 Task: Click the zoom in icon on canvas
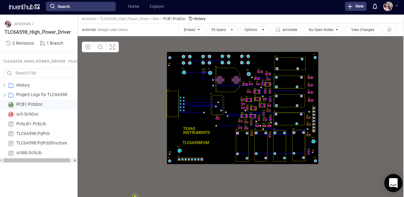(88, 47)
